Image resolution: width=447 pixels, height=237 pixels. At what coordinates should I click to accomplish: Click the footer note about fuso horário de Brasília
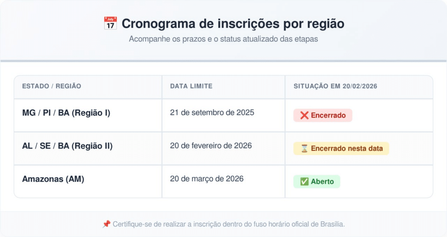[x=229, y=224]
